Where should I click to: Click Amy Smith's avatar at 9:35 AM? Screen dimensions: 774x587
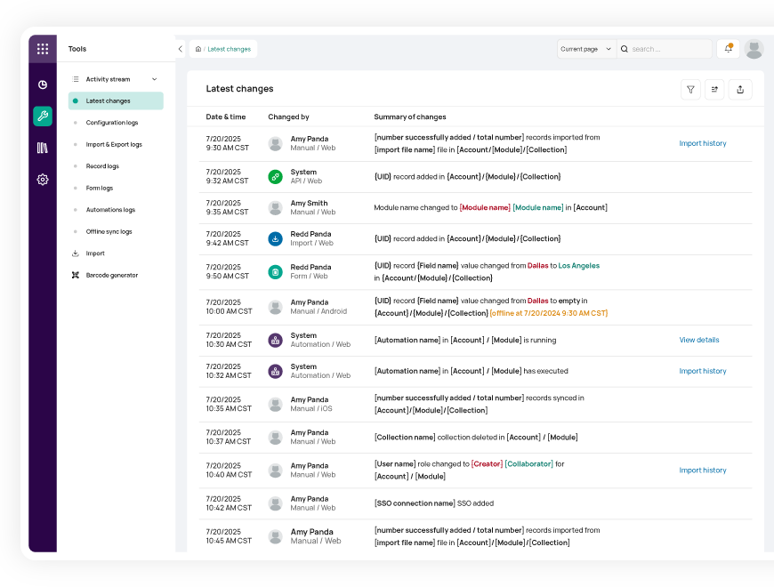[276, 207]
